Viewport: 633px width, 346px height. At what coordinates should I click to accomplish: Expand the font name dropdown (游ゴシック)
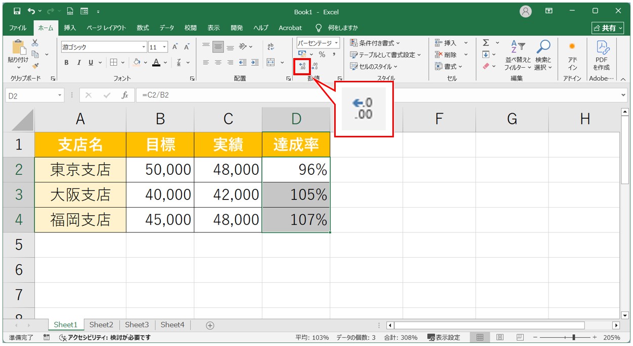[x=144, y=47]
